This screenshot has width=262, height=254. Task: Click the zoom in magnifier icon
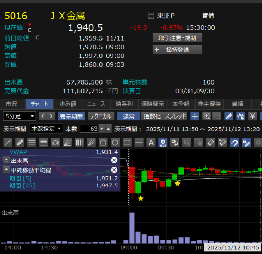[206, 116]
